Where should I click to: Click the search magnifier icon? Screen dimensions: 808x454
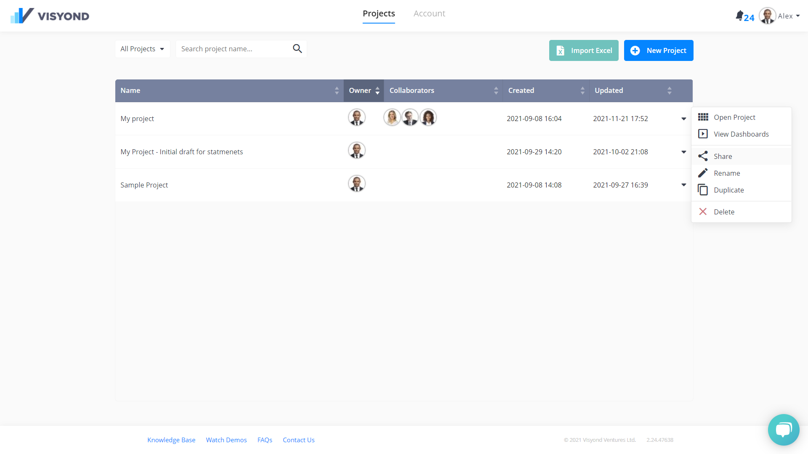[x=298, y=49]
